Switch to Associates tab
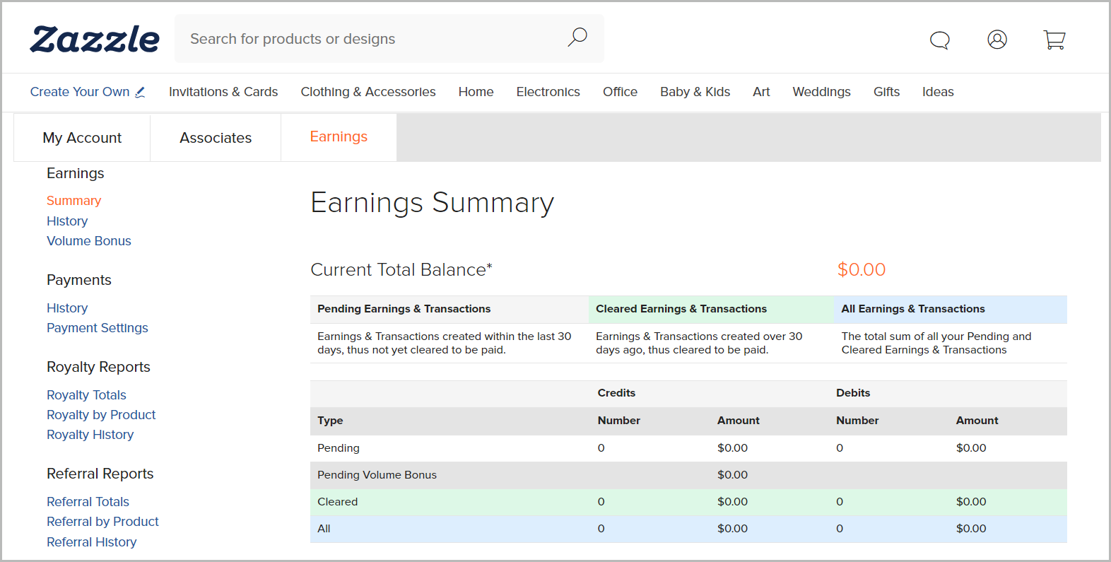This screenshot has width=1111, height=562. click(216, 138)
